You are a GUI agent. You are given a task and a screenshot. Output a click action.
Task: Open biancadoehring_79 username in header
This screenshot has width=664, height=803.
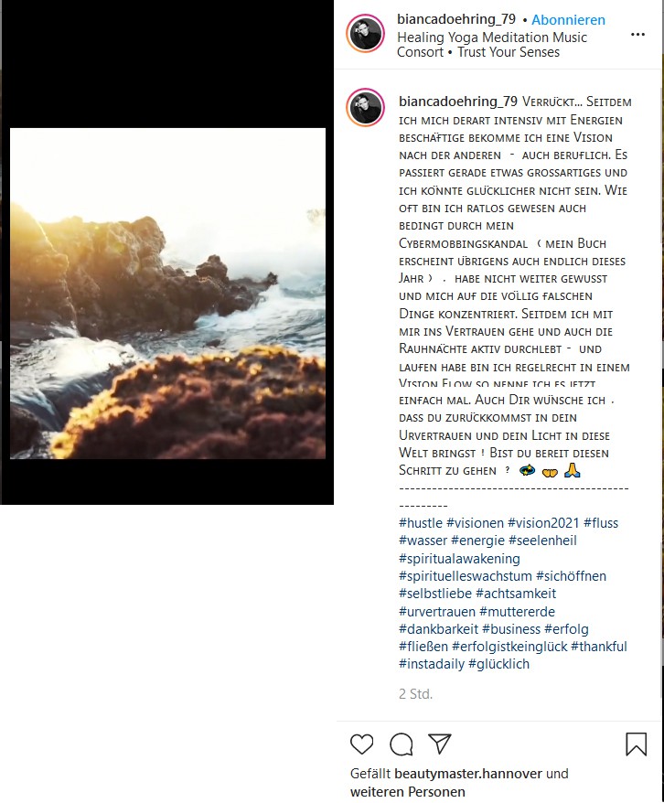coord(456,19)
